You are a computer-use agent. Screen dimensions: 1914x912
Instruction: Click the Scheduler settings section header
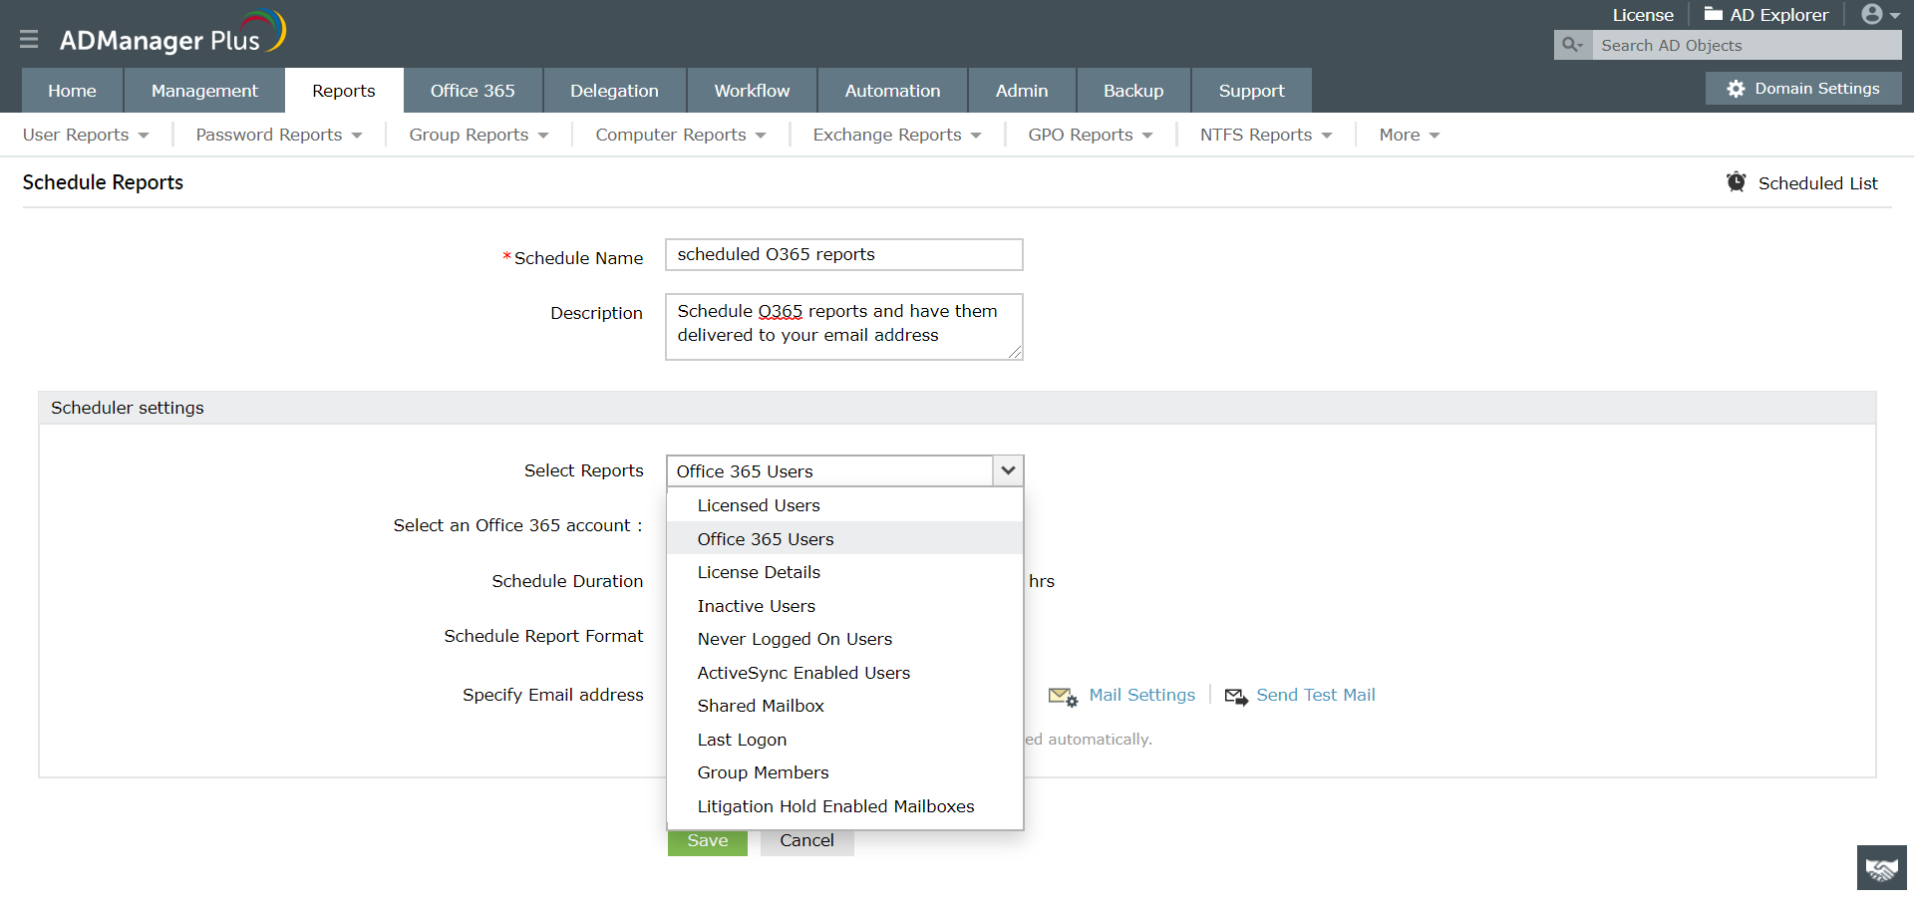957,408
